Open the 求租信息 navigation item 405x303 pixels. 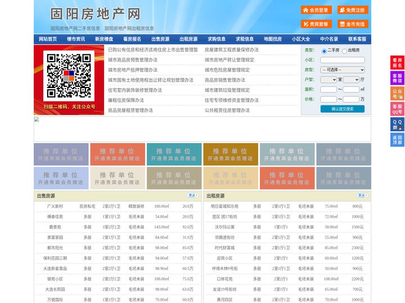[x=245, y=39]
